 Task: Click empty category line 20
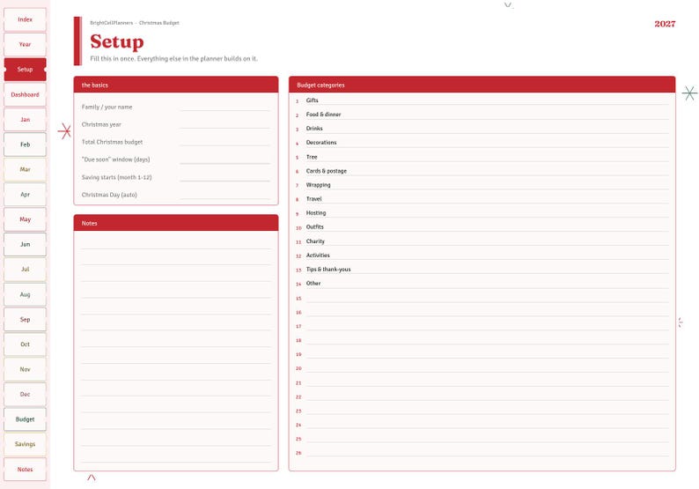[x=482, y=368]
